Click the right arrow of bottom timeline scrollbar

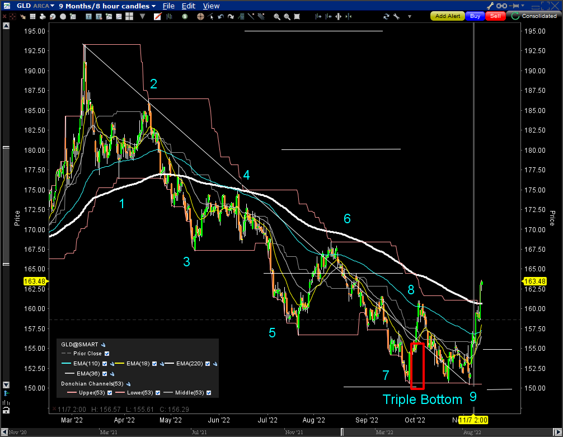tap(557, 432)
